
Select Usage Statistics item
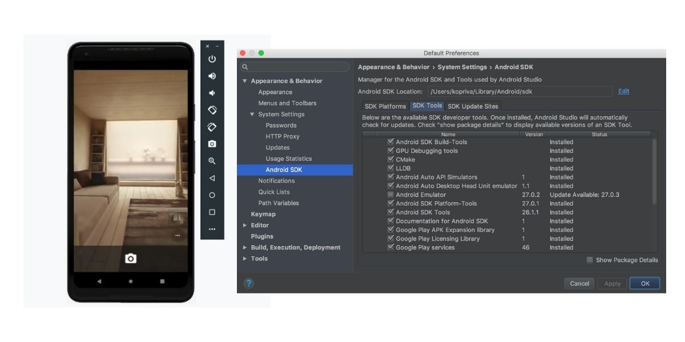coord(289,159)
